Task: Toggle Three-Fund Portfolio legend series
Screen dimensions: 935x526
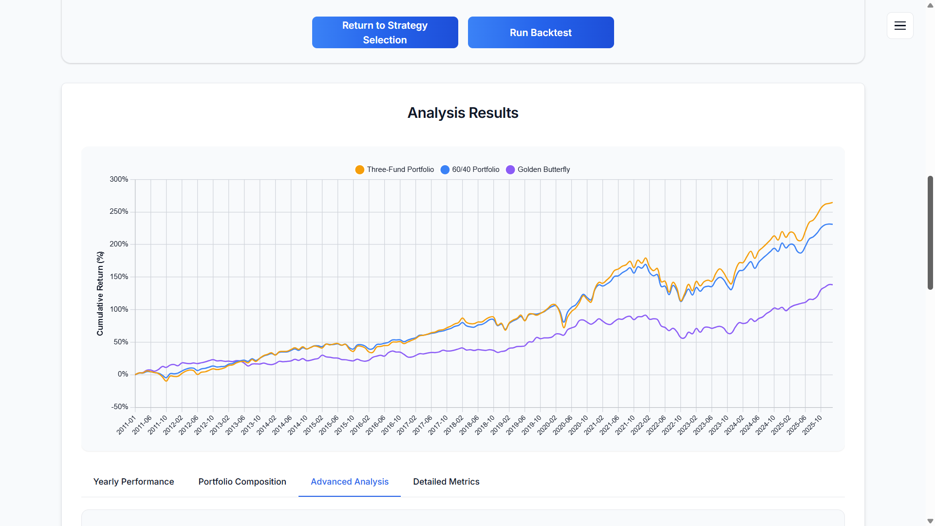Action: click(400, 169)
